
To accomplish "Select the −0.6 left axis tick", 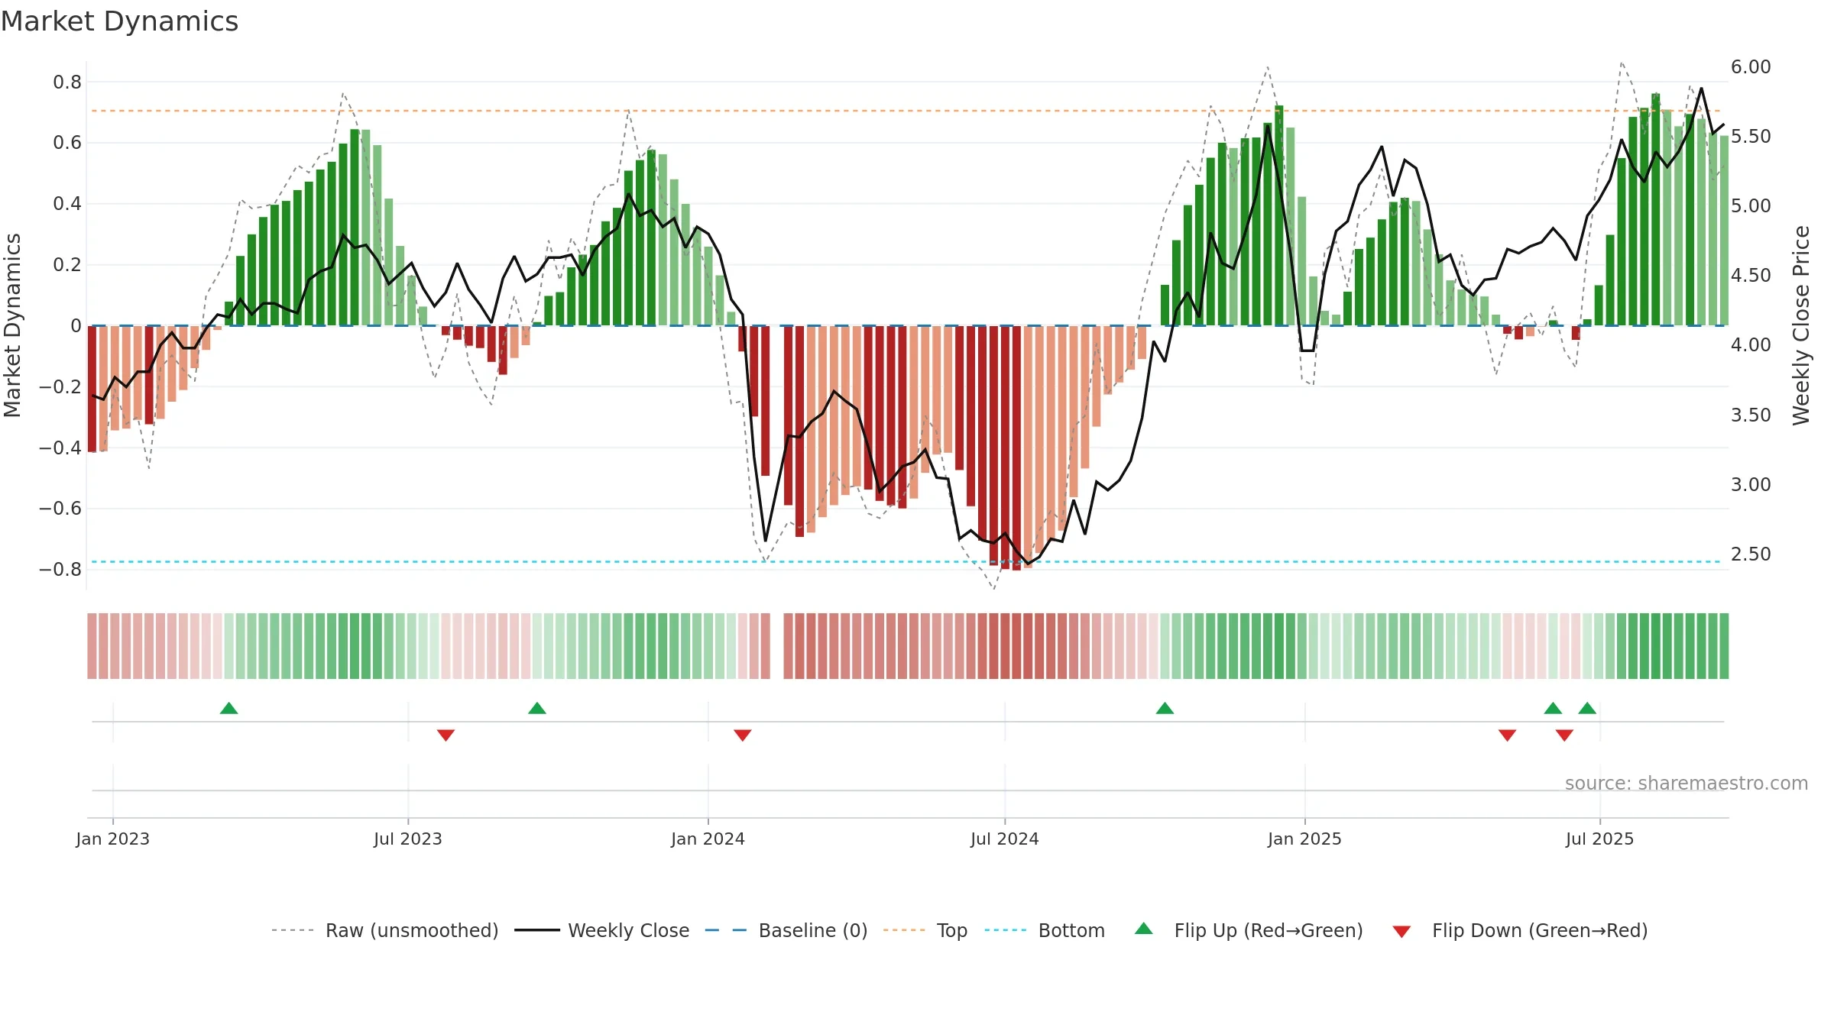I will pos(60,509).
